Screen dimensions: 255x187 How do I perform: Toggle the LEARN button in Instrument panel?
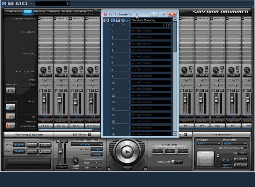point(241,165)
